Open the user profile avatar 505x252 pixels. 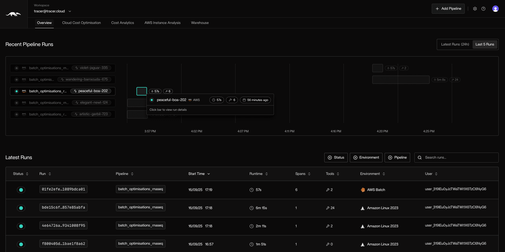point(495,9)
